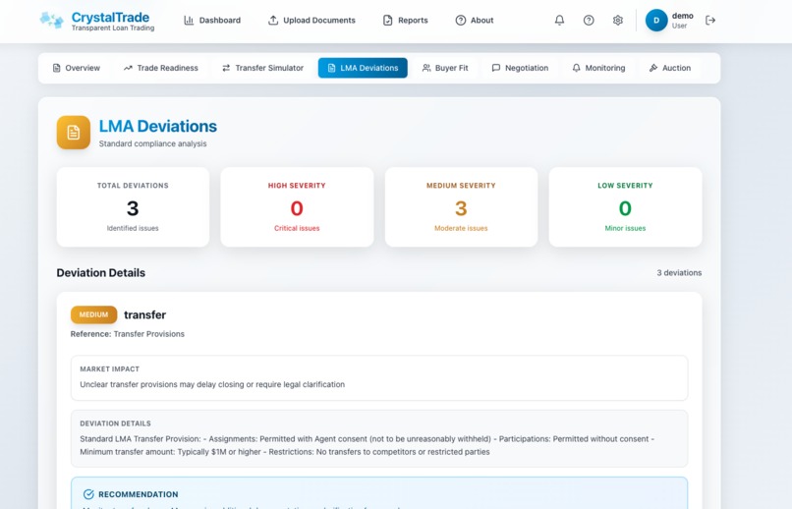Click 'Transparent Loan Trading' tagline
This screenshot has height=509, width=792.
point(113,28)
